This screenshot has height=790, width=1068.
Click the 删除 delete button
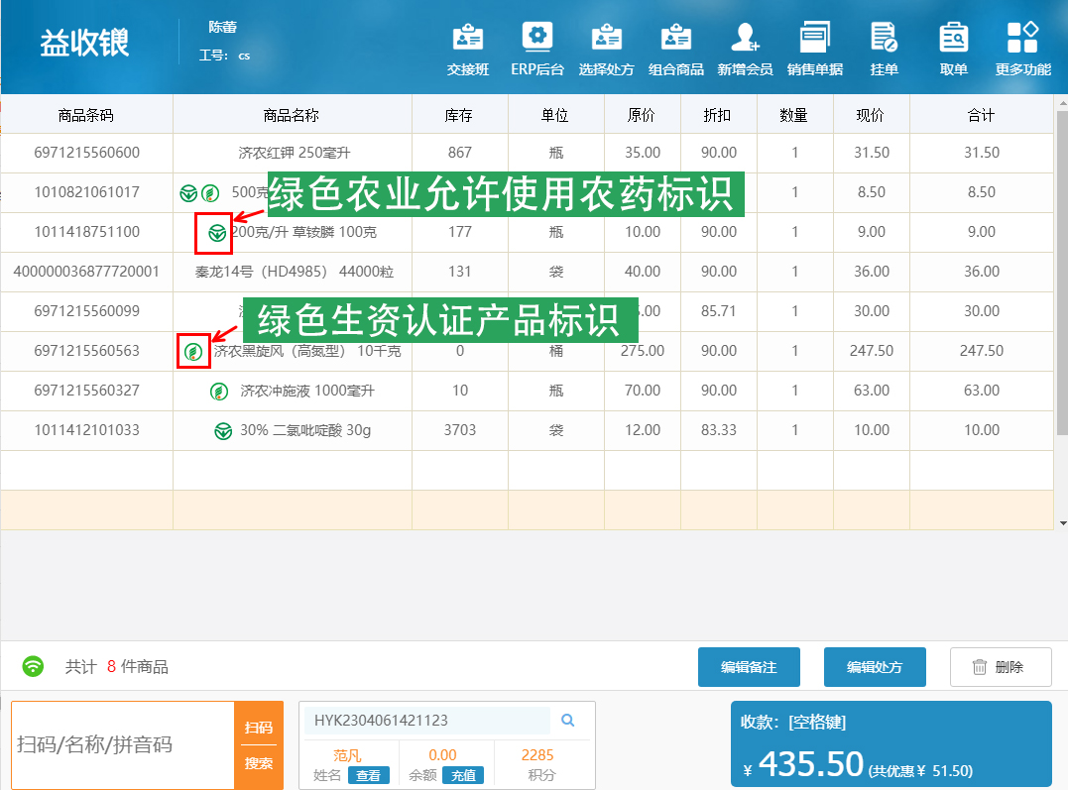pyautogui.click(x=1000, y=667)
